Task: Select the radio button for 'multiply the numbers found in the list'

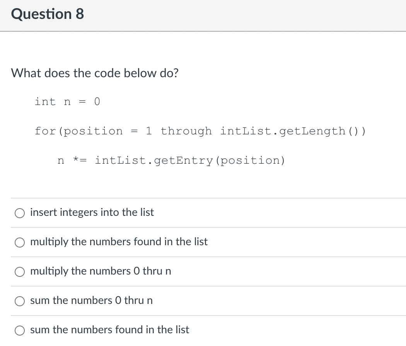Action: [x=19, y=242]
